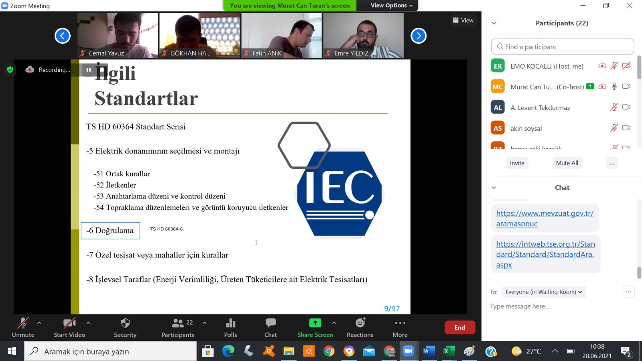Click the chat panel scrollbar
Screen dimensions: 642x361
coord(639,273)
